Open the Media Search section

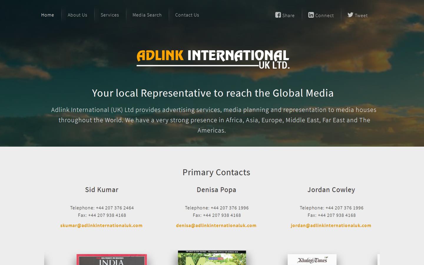click(147, 15)
